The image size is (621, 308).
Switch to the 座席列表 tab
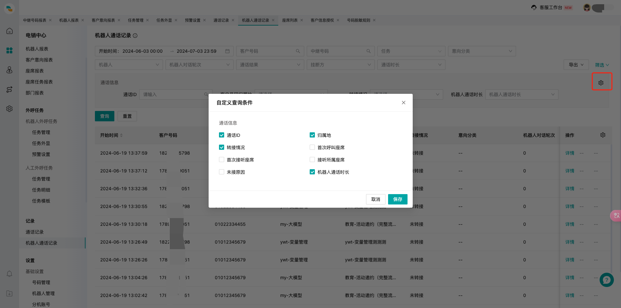(x=290, y=20)
